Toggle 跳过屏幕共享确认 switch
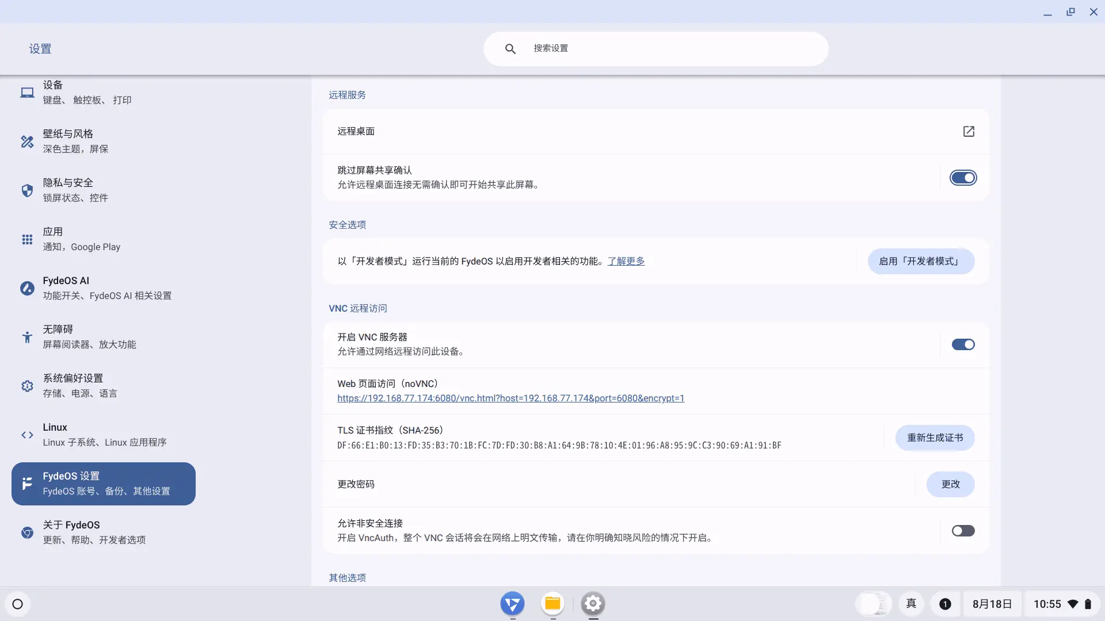 click(963, 178)
